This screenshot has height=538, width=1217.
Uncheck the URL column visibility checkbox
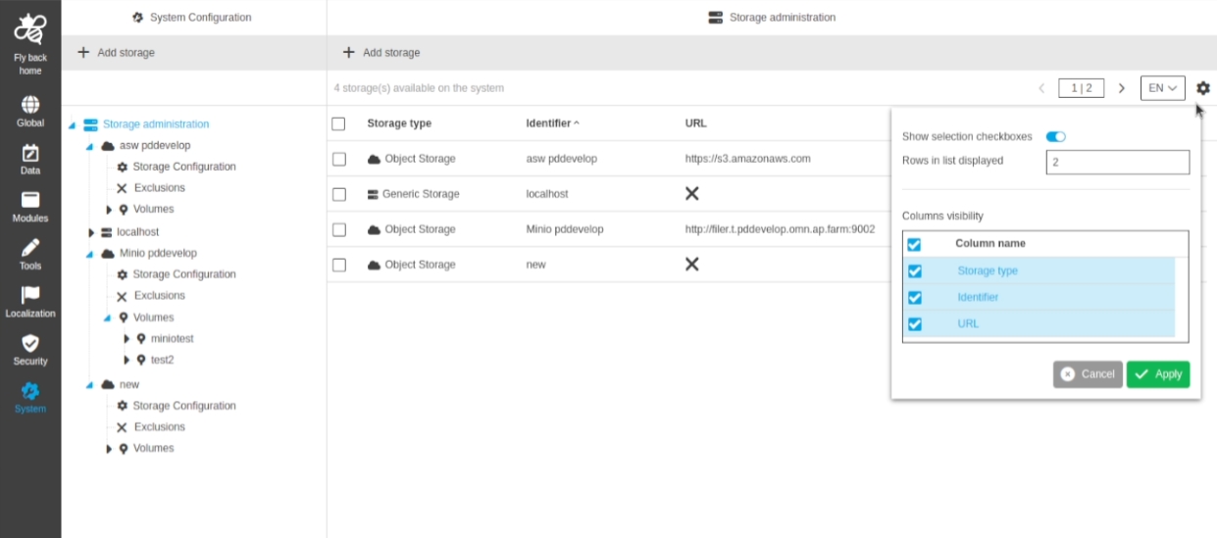coord(915,324)
